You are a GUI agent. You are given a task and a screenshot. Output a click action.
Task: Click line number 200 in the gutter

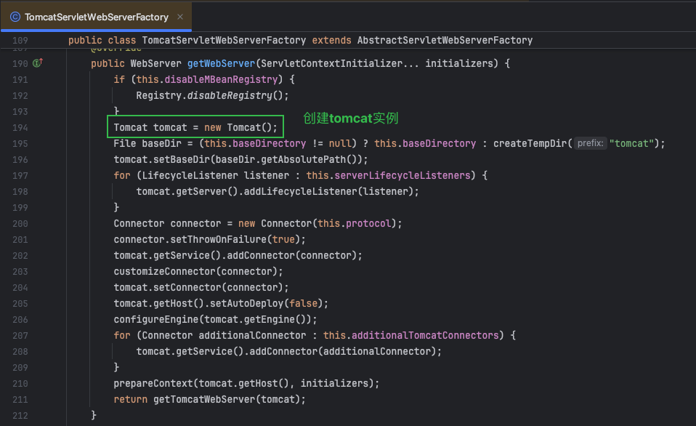tap(20, 224)
